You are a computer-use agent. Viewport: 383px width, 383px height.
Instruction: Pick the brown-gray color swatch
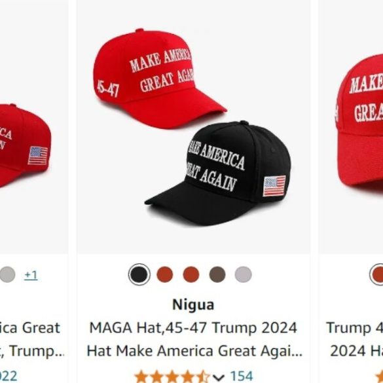(x=217, y=274)
